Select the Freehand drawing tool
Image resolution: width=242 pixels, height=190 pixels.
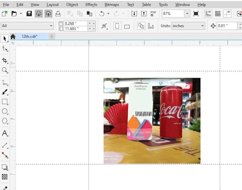click(x=5, y=83)
